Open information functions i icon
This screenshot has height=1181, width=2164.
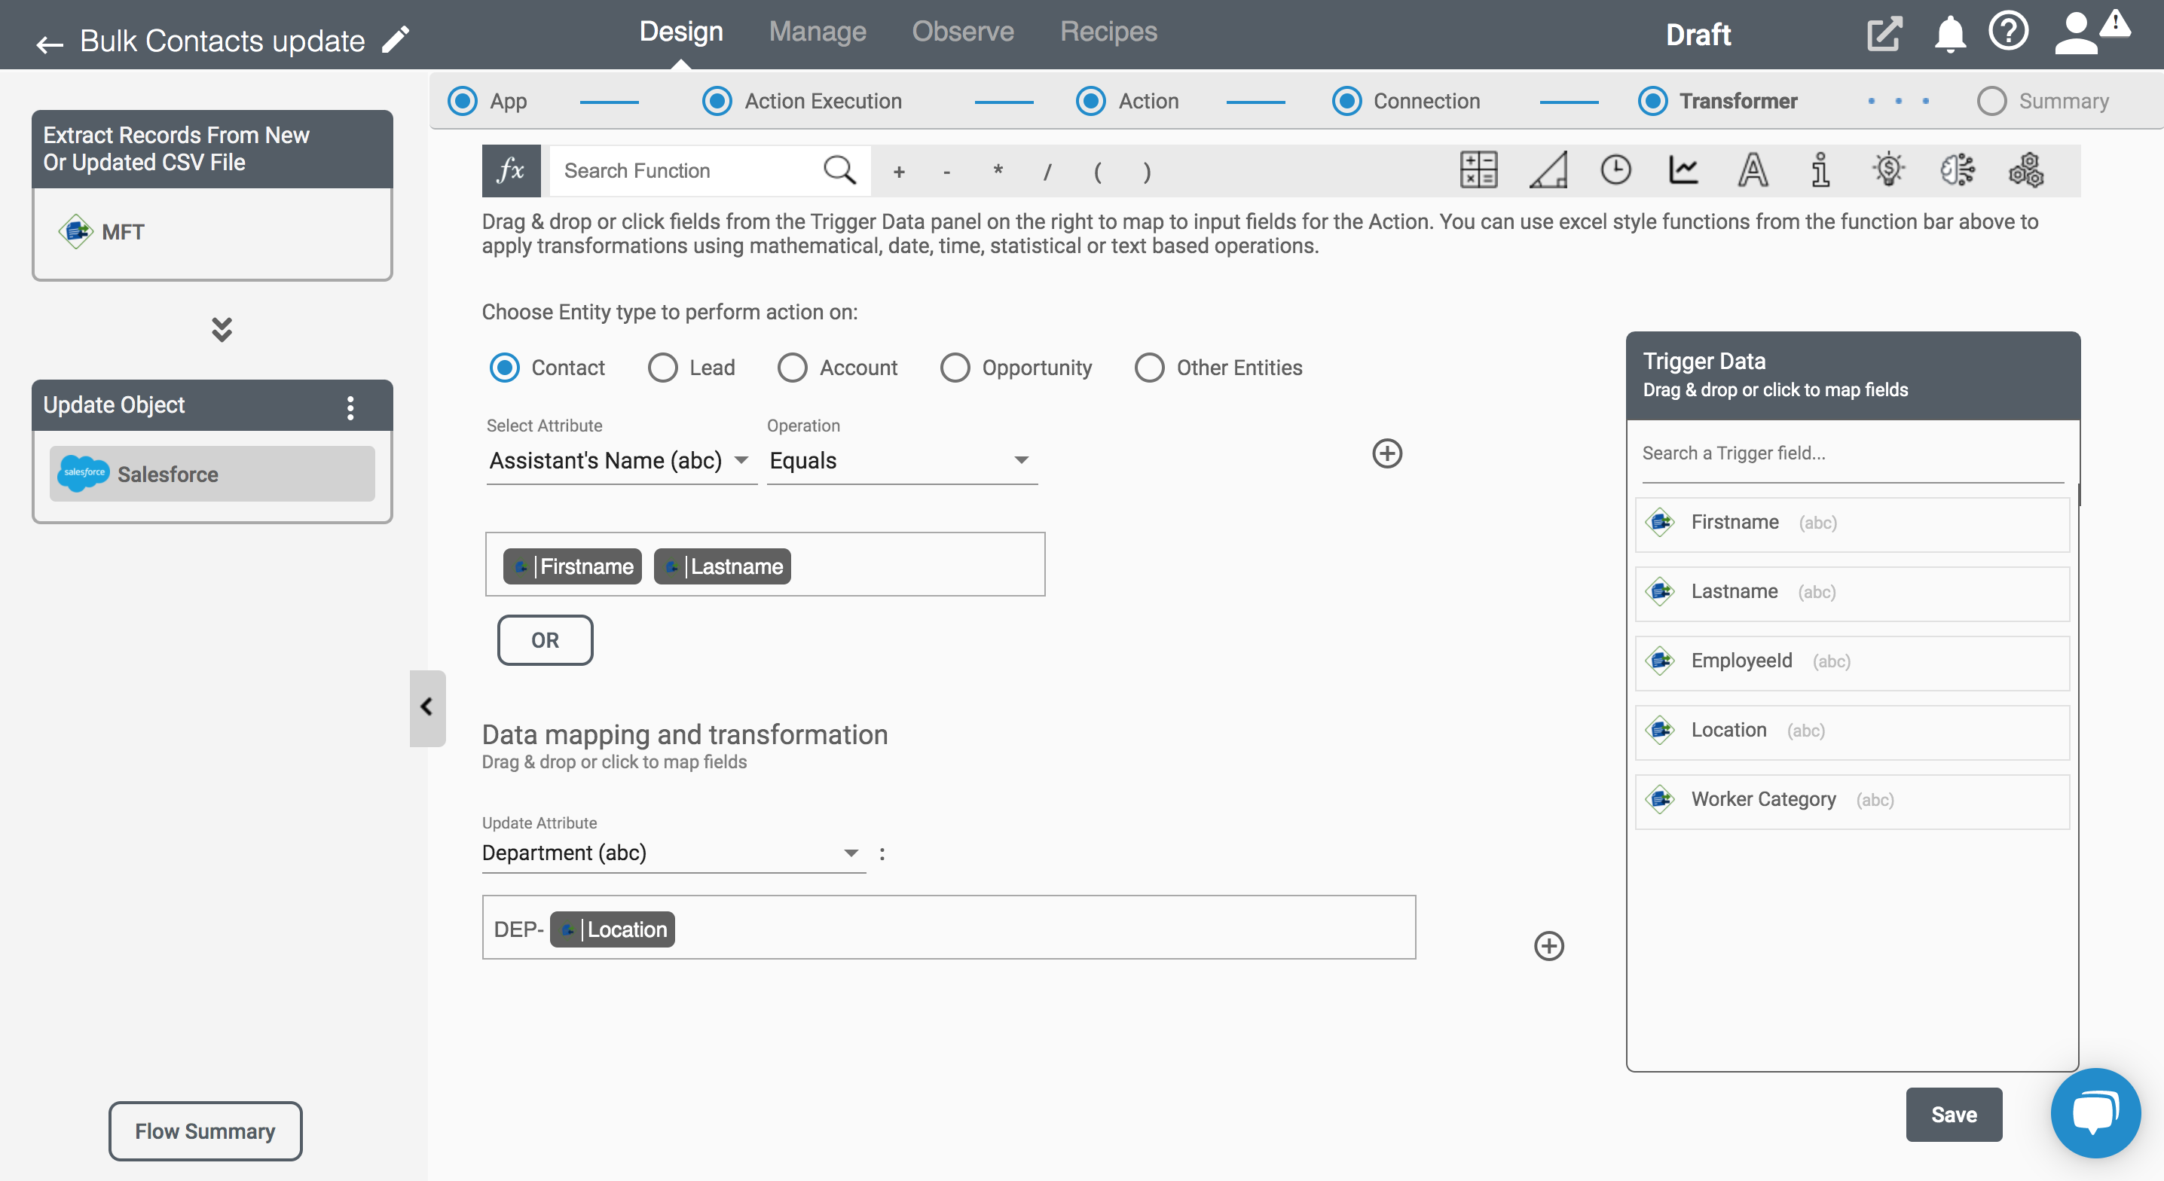point(1820,170)
